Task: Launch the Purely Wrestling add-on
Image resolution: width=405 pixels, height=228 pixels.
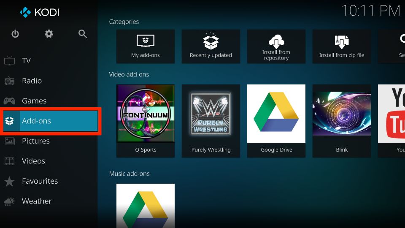Action: pyautogui.click(x=211, y=121)
